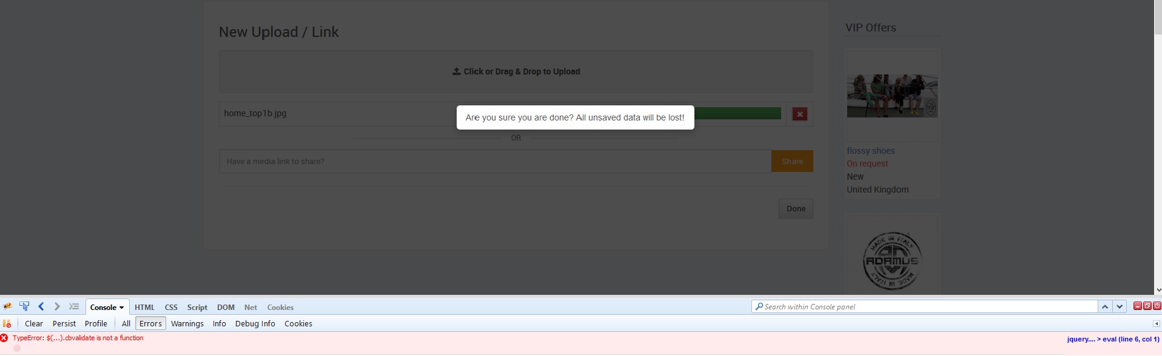Click the green upload progress bar
This screenshot has height=356, width=1162.
(x=737, y=113)
